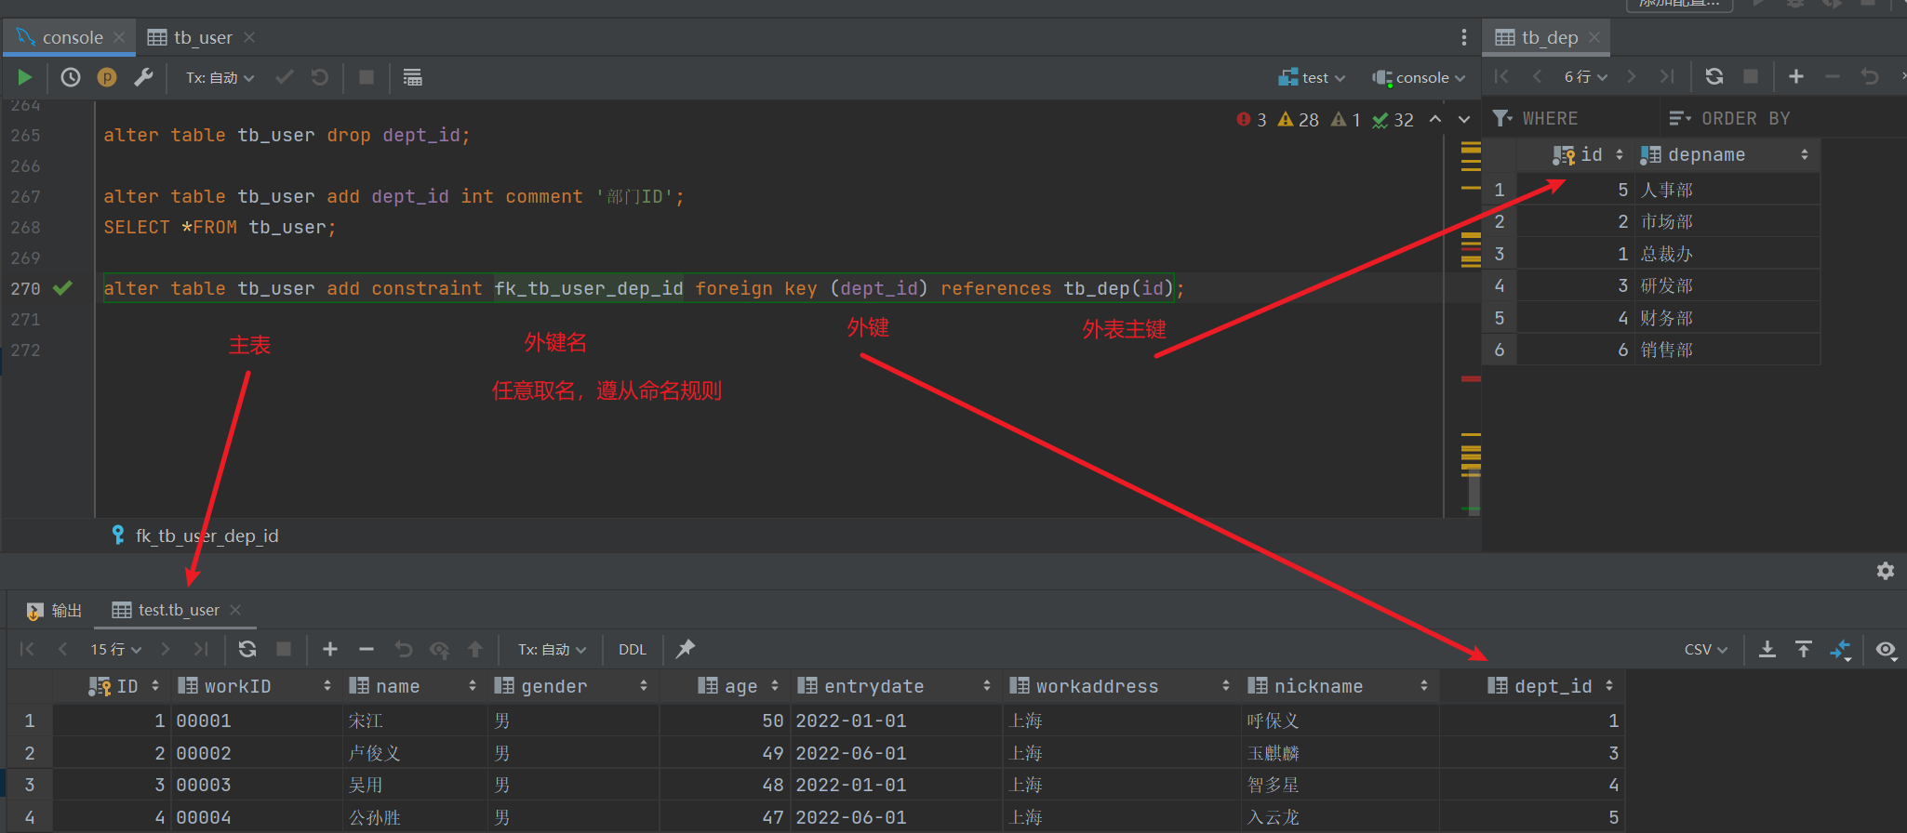Sort by depname column header
The height and width of the screenshot is (833, 1907).
1725,154
